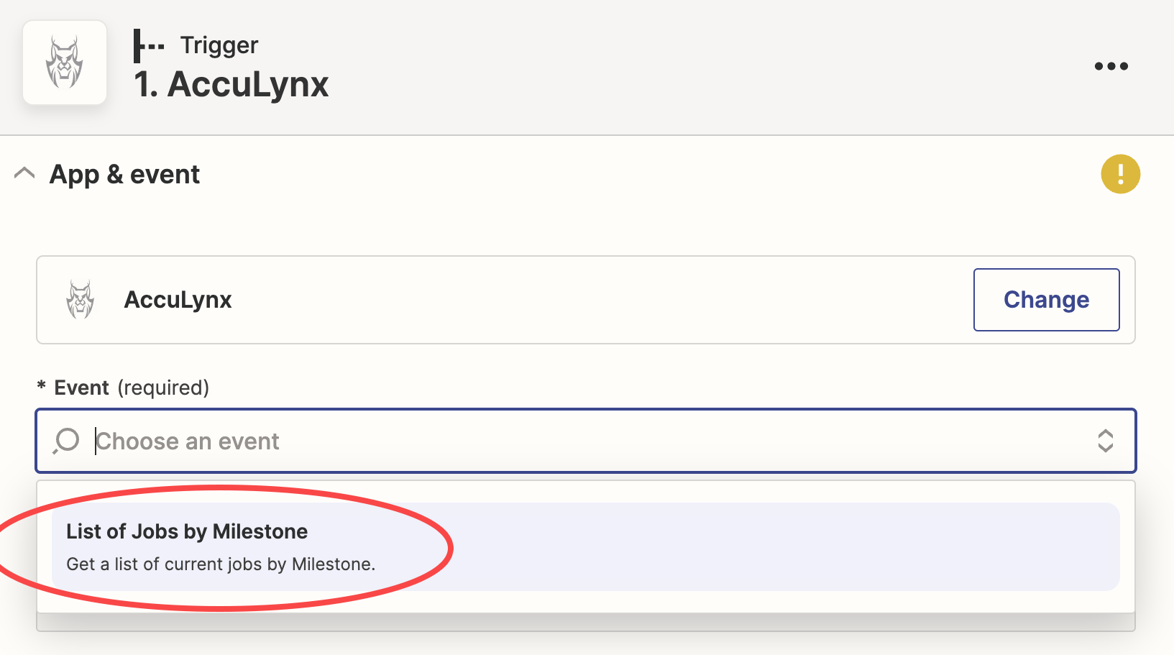The width and height of the screenshot is (1174, 655).
Task: Click the App & event section heading
Action: 124,175
